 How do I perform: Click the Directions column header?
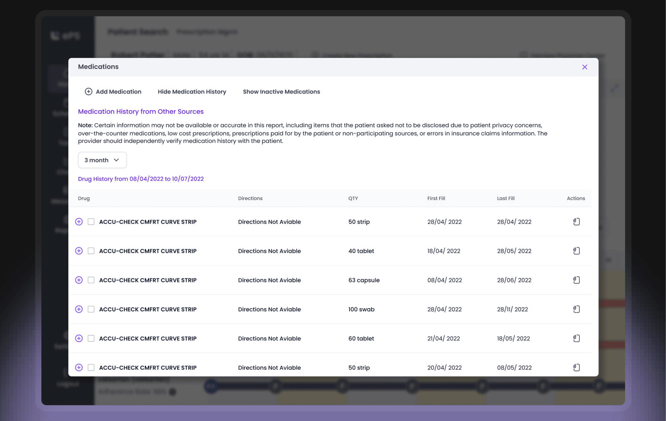[x=250, y=198]
